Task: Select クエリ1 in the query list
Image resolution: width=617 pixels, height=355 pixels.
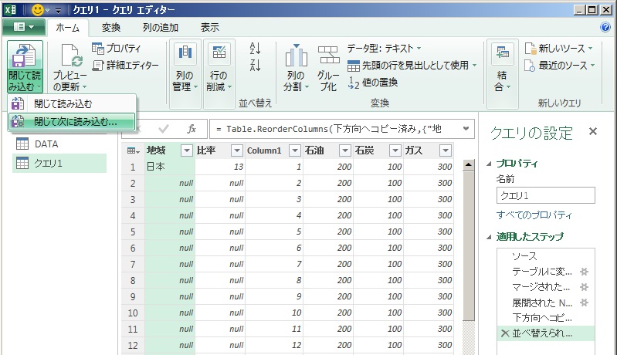Action: click(59, 163)
